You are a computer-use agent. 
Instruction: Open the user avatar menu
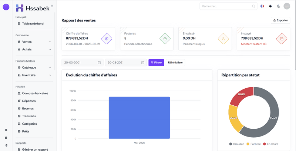click(x=287, y=6)
